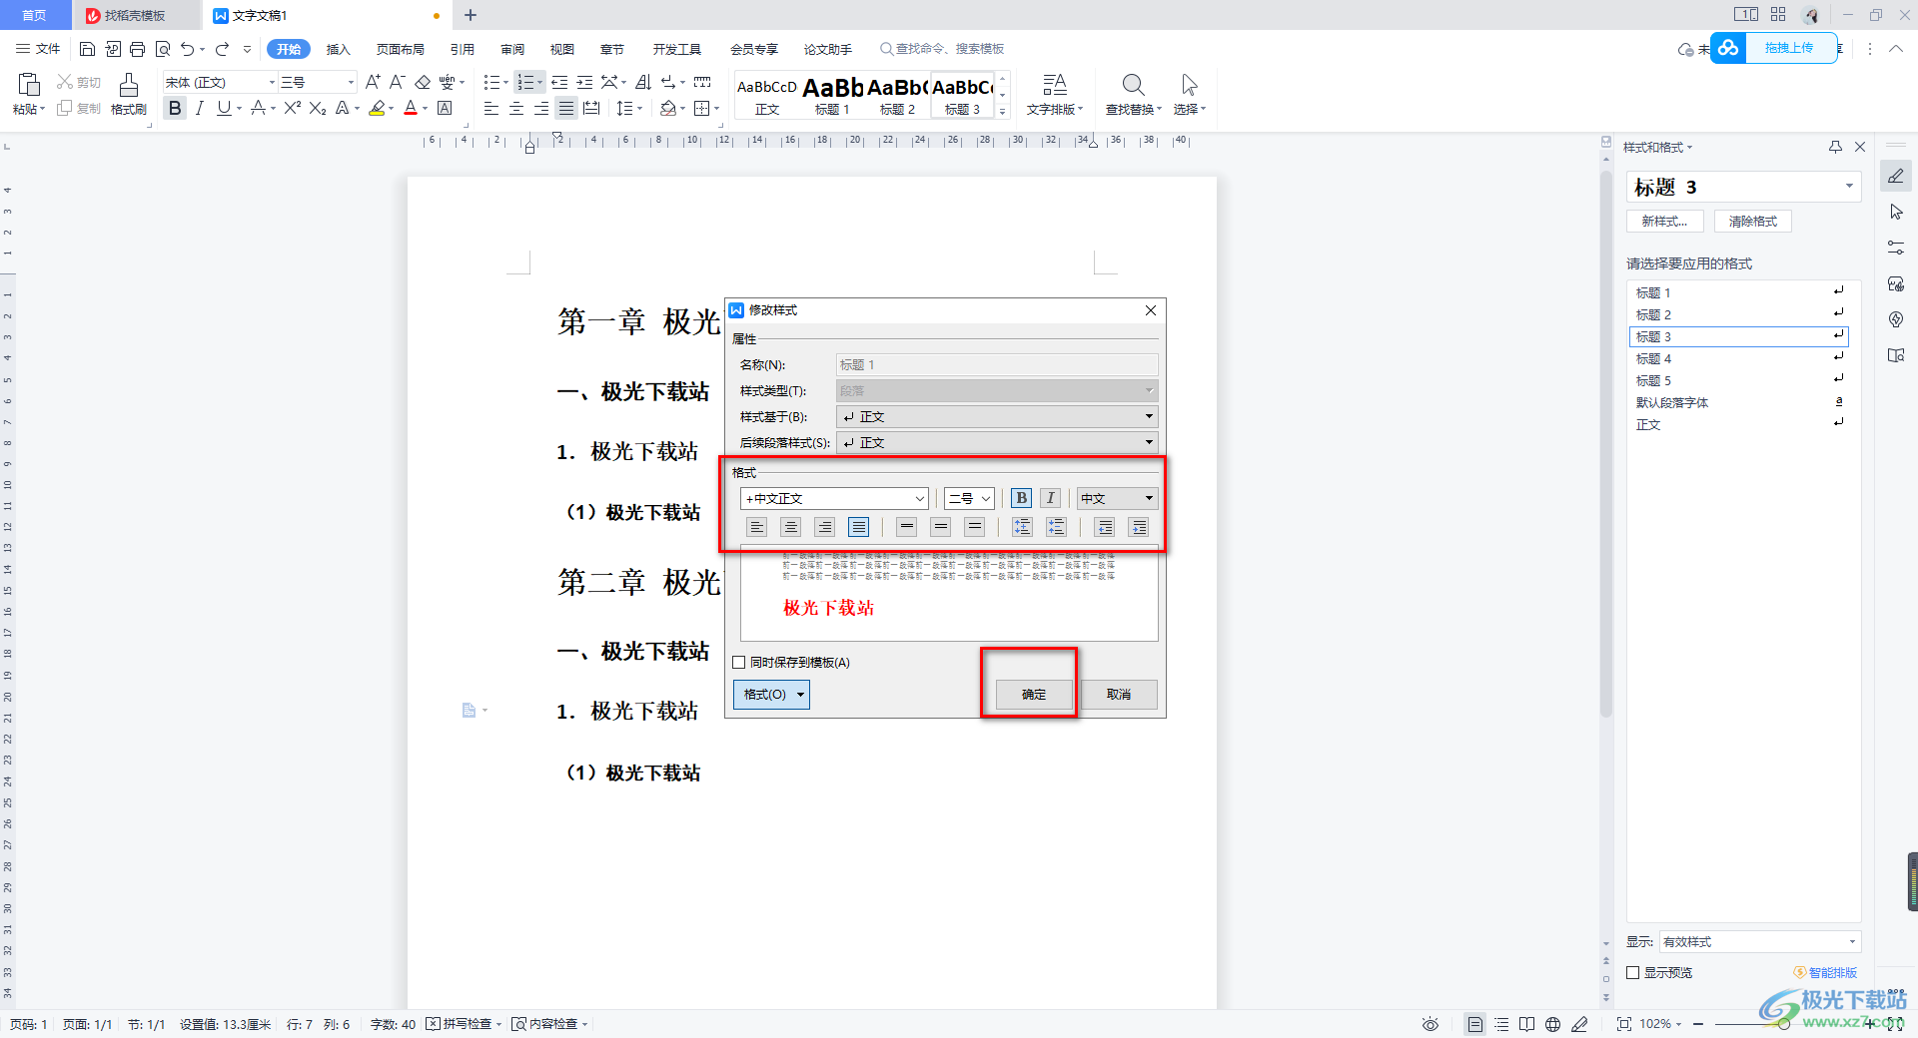Click the 新样式... button
The width and height of the screenshot is (1918, 1038).
[x=1664, y=222]
